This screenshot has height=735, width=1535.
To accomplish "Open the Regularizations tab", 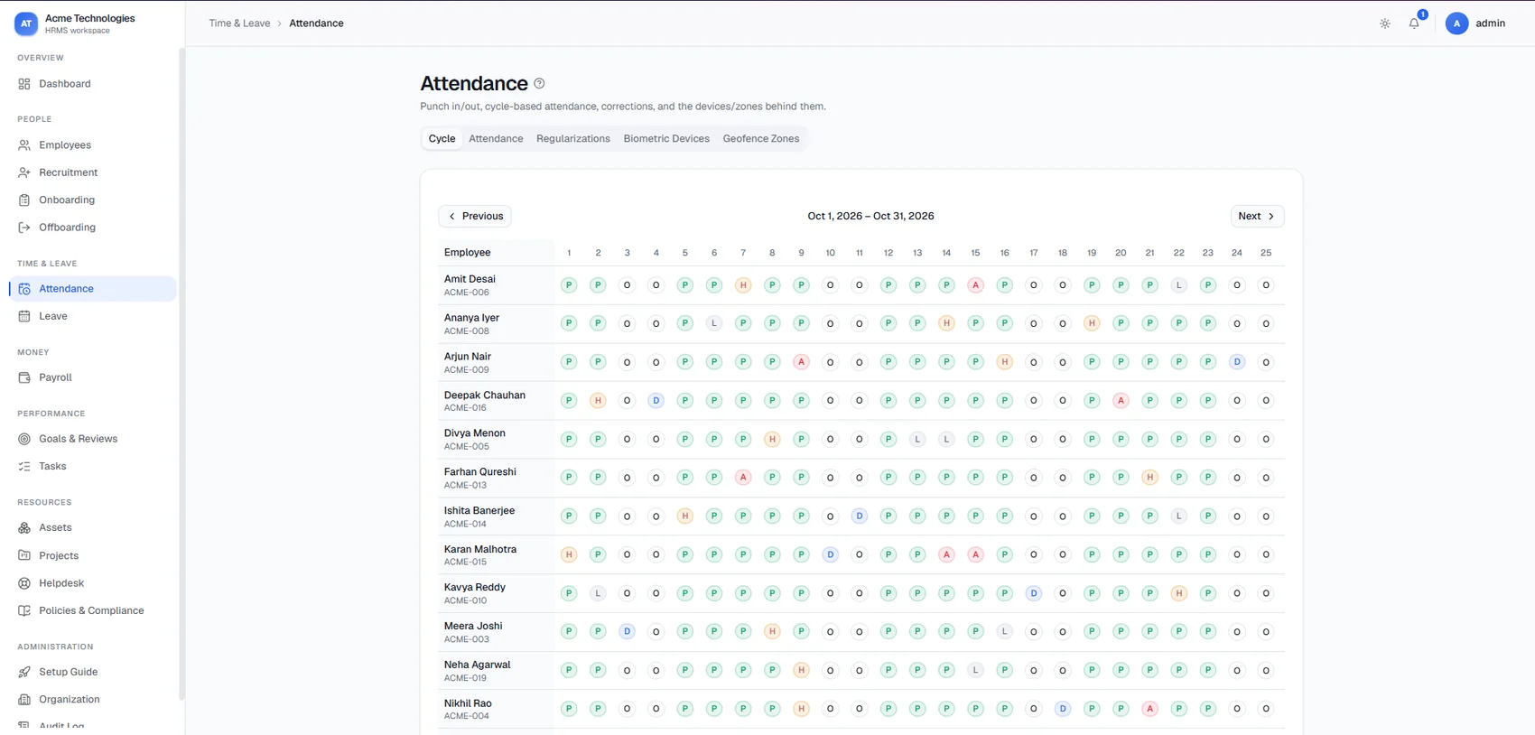I will [x=573, y=138].
